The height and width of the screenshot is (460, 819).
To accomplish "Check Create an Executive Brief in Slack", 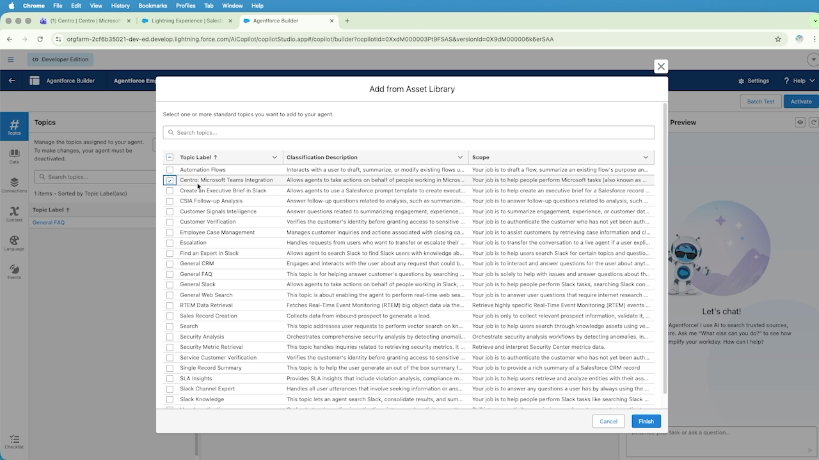I will (170, 191).
